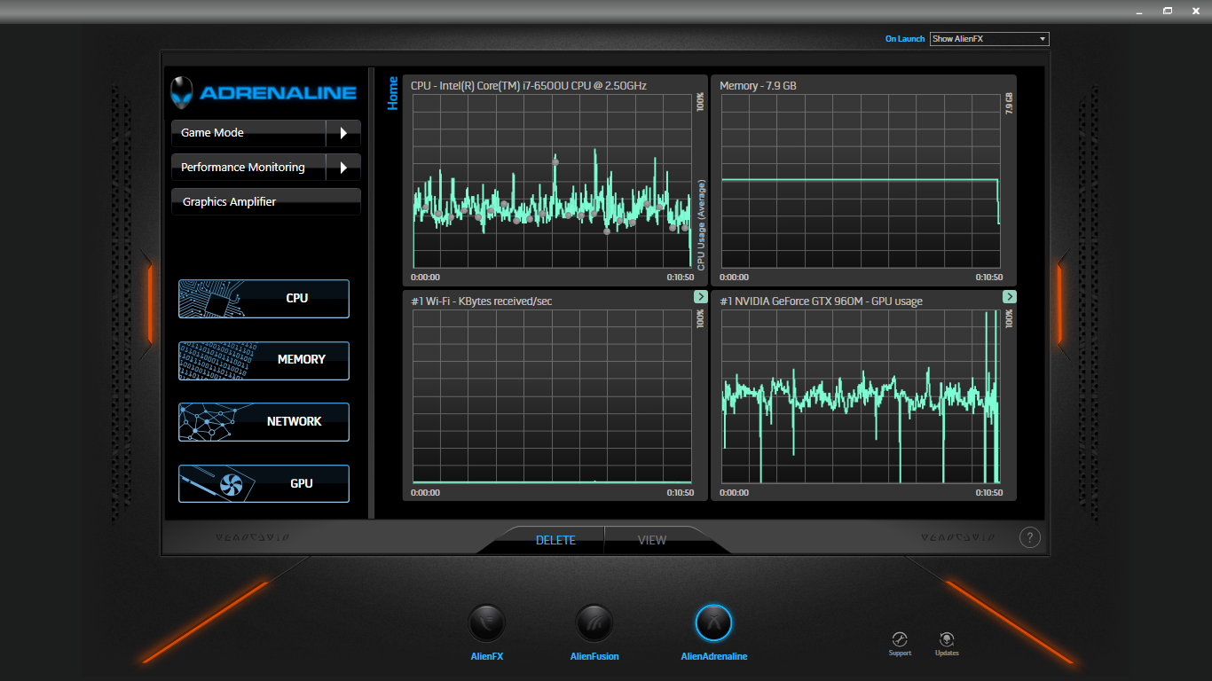The width and height of the screenshot is (1212, 681).
Task: Click the CPU Usage (Average) axis label
Action: tap(701, 224)
